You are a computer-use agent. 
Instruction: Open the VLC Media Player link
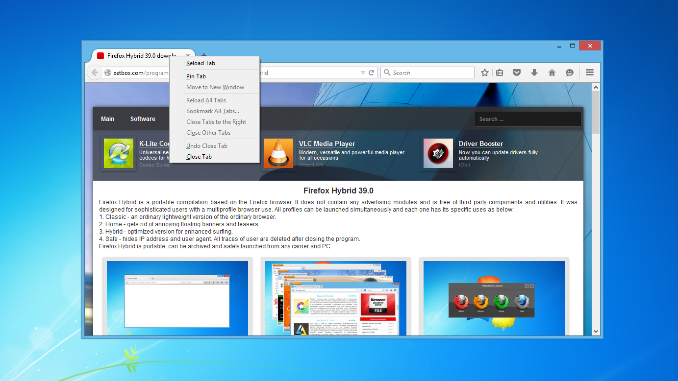(326, 143)
